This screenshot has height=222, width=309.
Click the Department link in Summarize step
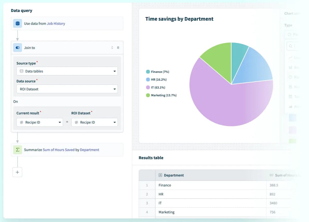point(89,150)
